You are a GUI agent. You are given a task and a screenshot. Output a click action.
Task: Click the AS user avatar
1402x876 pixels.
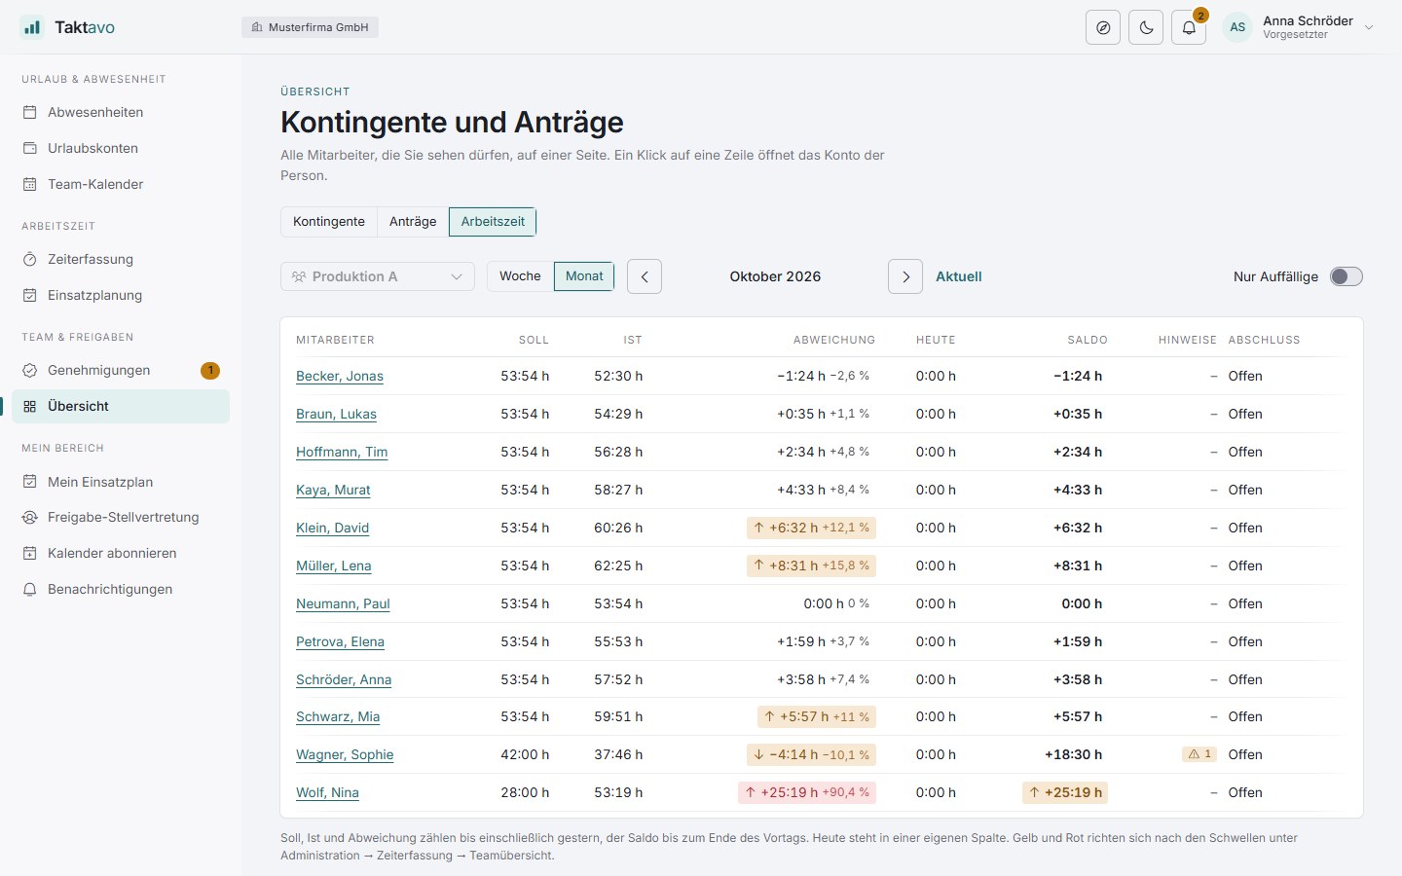(1237, 27)
